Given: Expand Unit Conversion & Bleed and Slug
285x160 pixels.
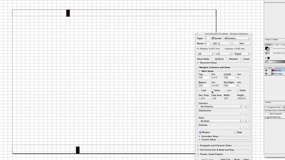Looking at the screenshot, I should [198, 150].
